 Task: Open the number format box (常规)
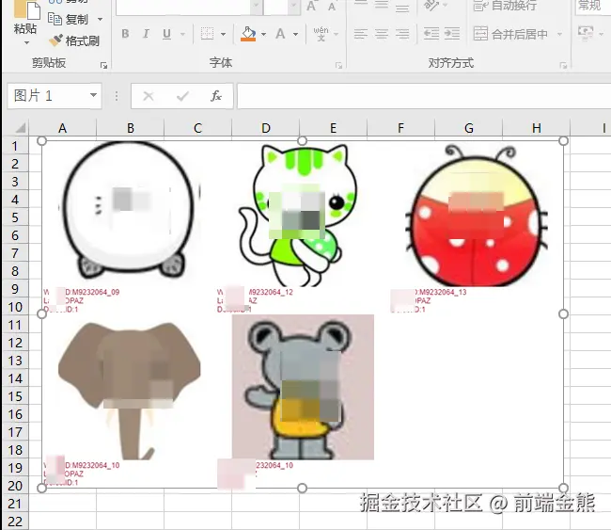click(593, 6)
